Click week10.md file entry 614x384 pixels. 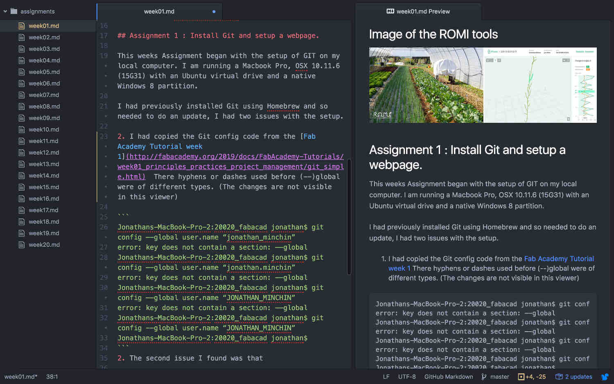(x=44, y=129)
